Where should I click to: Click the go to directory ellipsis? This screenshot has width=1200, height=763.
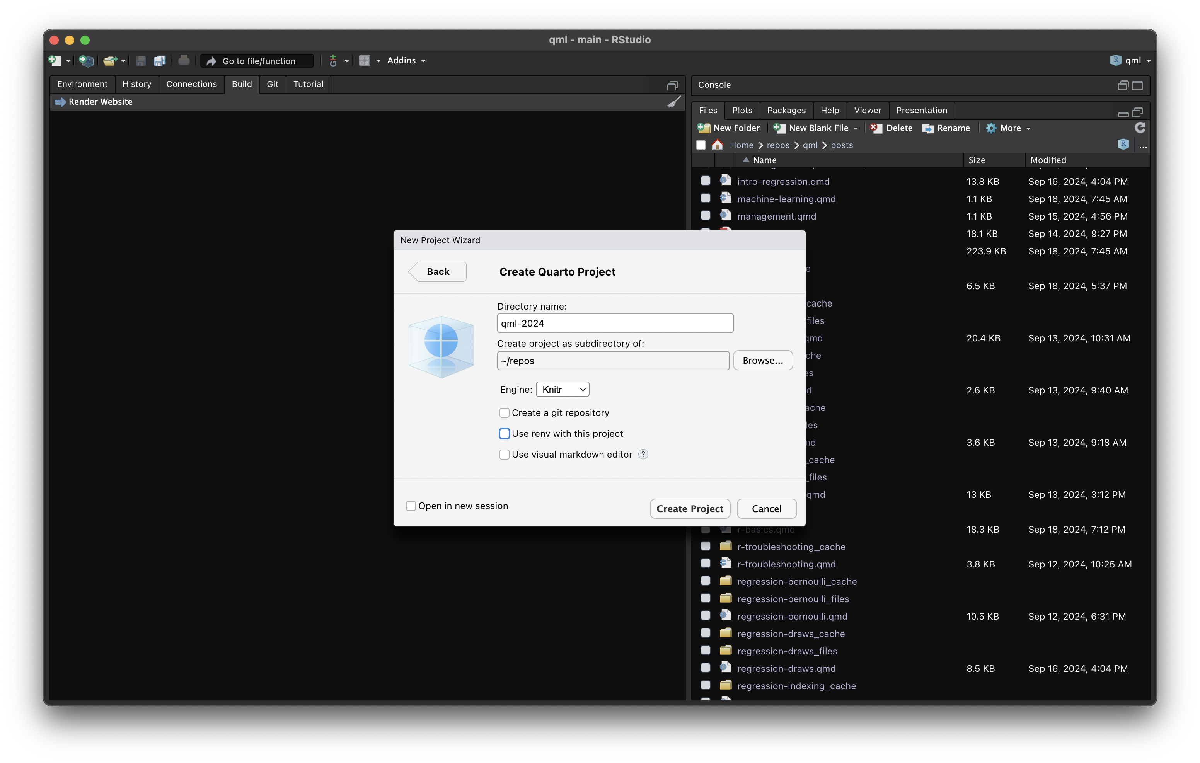point(1143,146)
